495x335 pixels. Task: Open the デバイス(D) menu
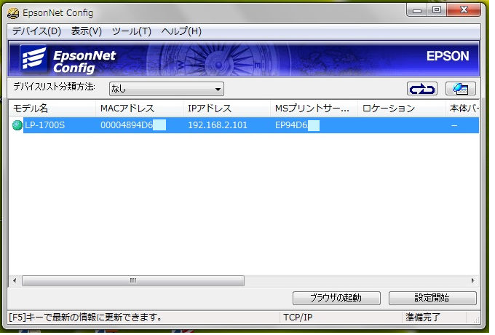tap(36, 31)
